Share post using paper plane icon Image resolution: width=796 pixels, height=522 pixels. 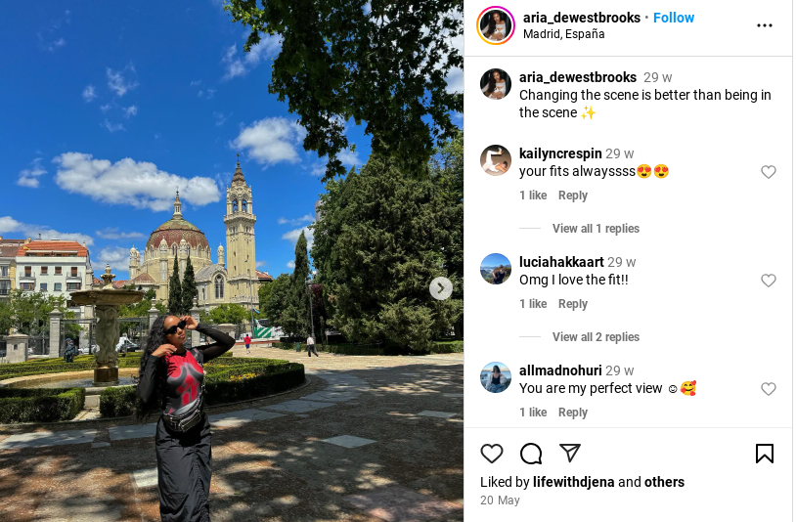point(569,453)
